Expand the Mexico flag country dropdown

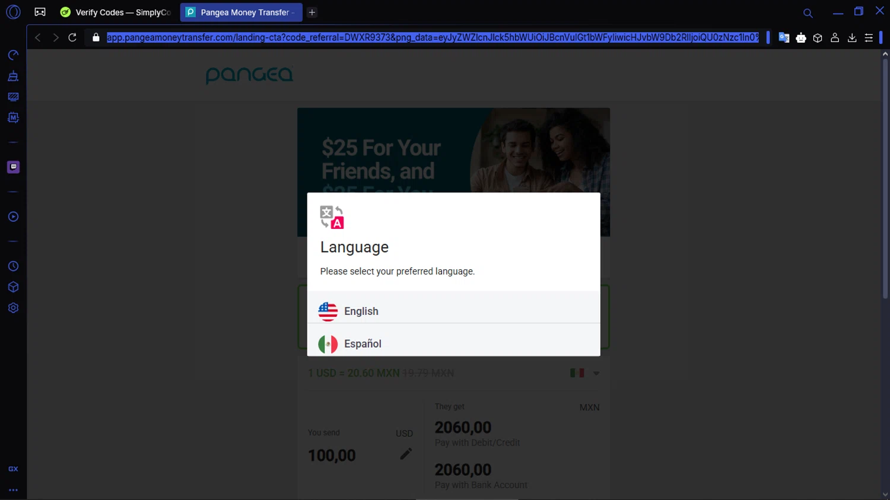tap(584, 373)
